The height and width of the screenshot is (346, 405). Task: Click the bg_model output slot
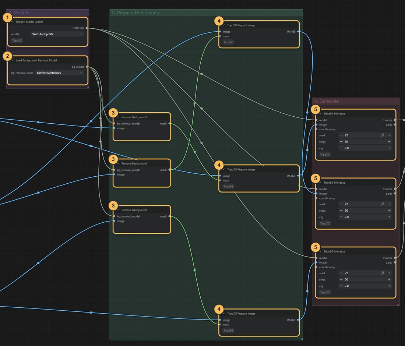(87, 67)
